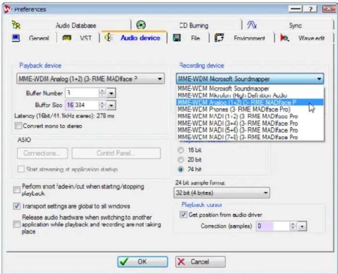Open ASIO Control Panel button

coord(116,153)
